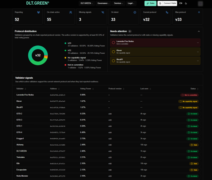
Task: Click the Not in committee red legend dot
Action: pos(65,65)
